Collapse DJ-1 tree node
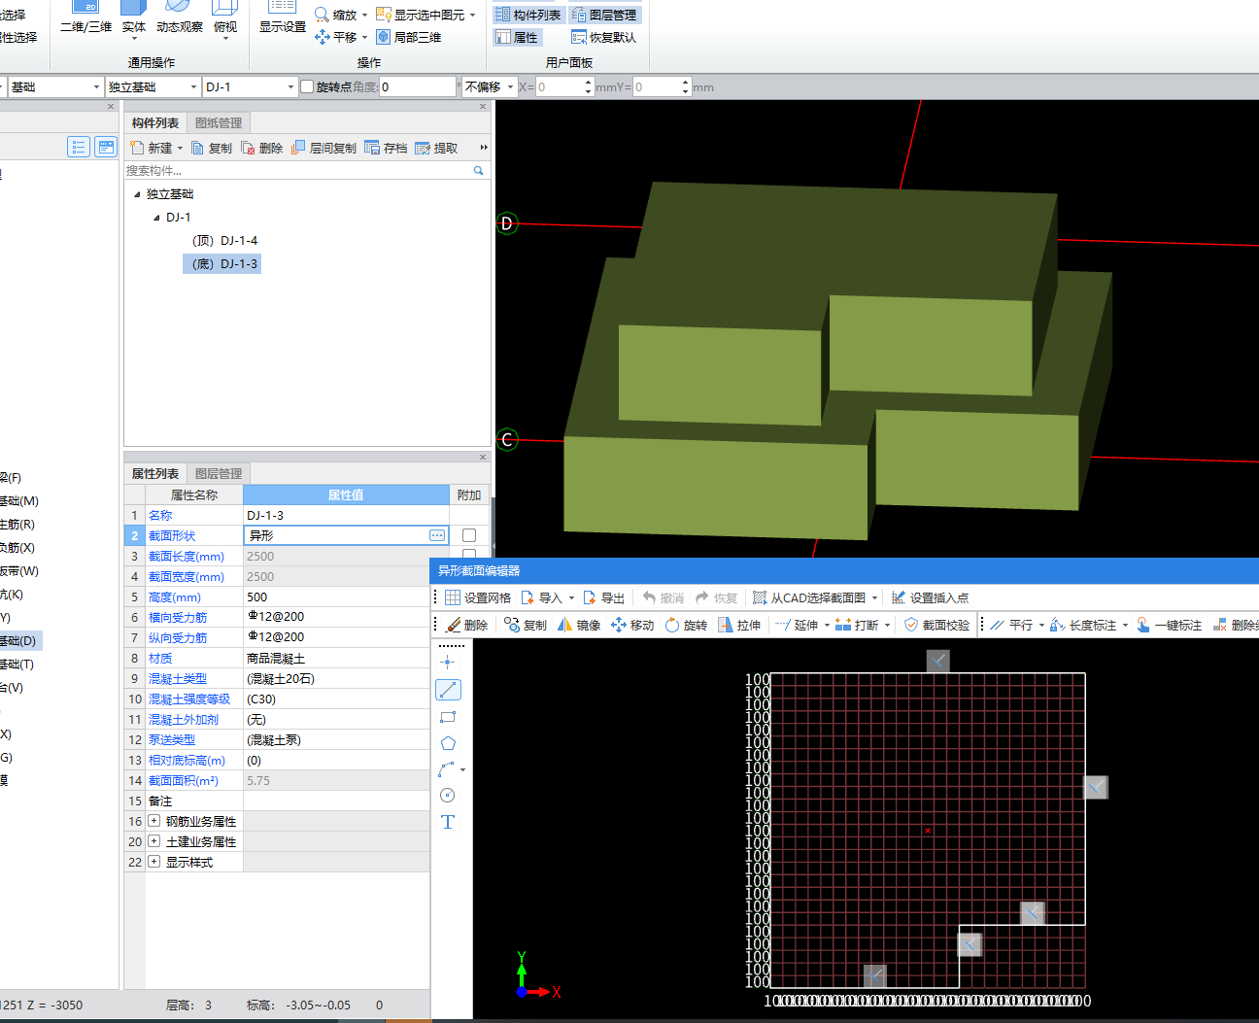1259x1023 pixels. coord(156,218)
